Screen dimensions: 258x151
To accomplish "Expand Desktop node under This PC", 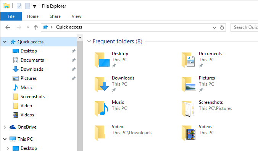I will (x=8, y=148).
